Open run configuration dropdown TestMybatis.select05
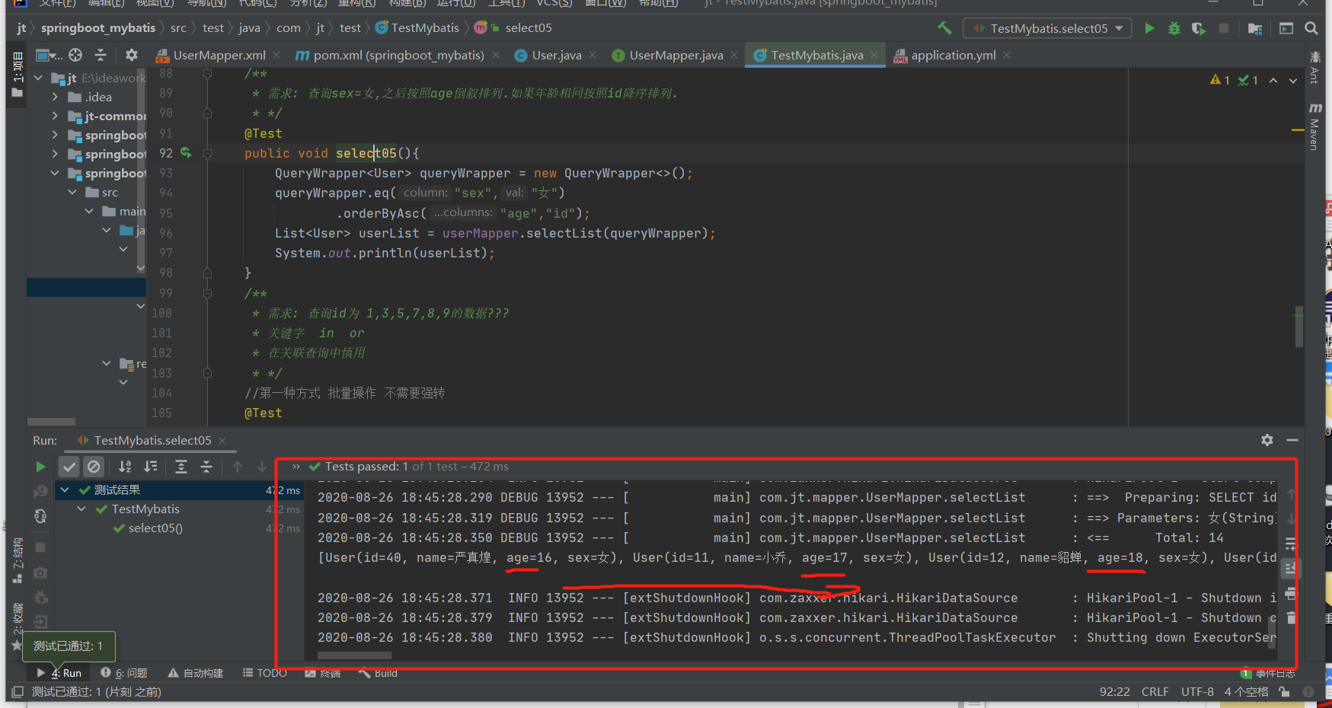 click(1049, 28)
